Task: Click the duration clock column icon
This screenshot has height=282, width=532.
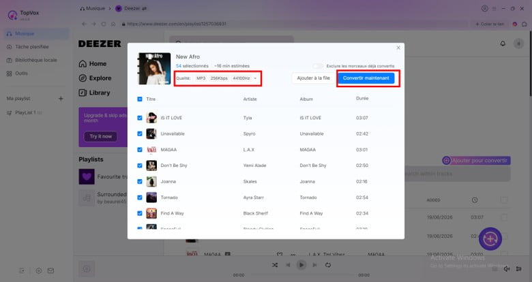Action: click(475, 200)
